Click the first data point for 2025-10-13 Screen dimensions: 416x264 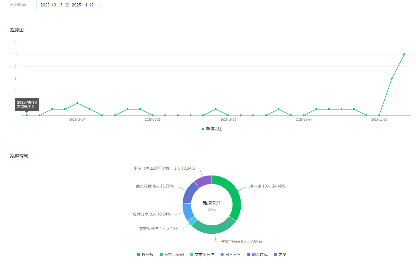(x=27, y=115)
